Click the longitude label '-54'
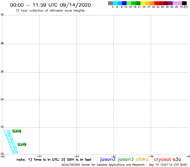Image resolution: width=190 pixels, height=167 pixels. [x=77, y=156]
